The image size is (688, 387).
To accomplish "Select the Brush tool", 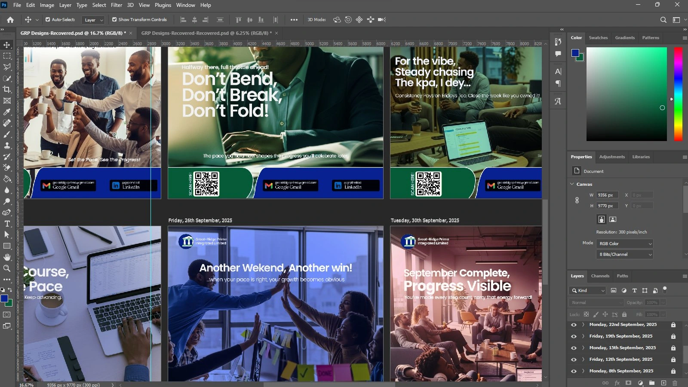I will point(7,134).
